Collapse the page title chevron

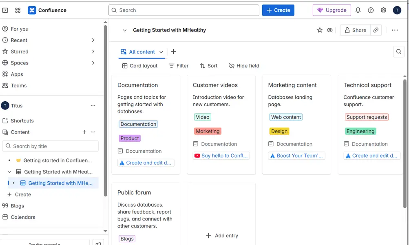tap(125, 30)
